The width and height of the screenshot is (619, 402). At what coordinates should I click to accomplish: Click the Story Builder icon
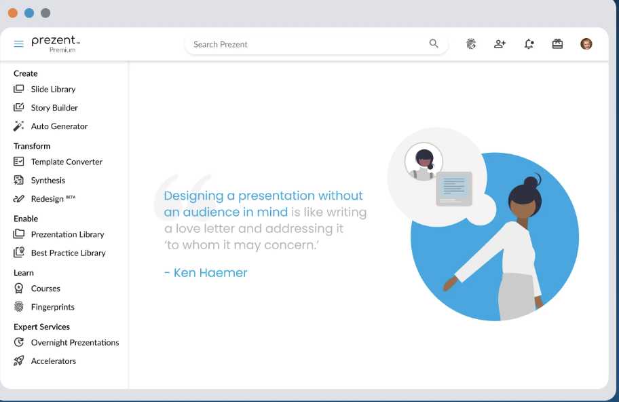point(18,107)
